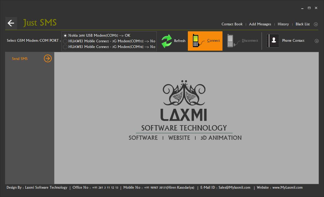Click the Sales@Mylaxmii.com email address
The image size is (324, 197).
tap(234, 187)
